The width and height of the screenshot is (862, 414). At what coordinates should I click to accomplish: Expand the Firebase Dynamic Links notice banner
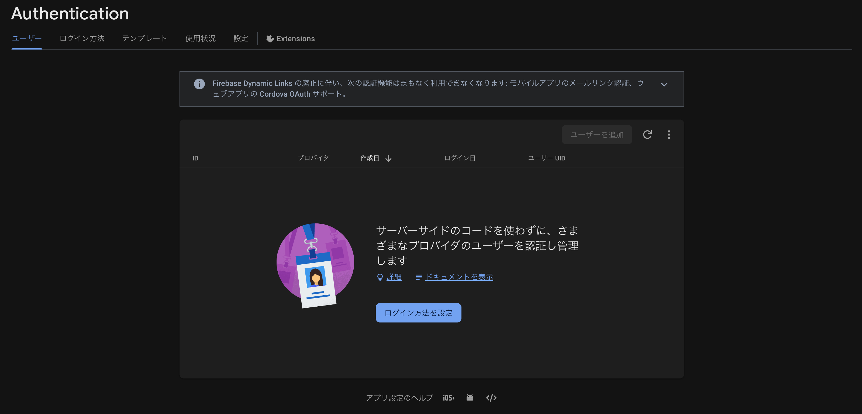point(664,85)
